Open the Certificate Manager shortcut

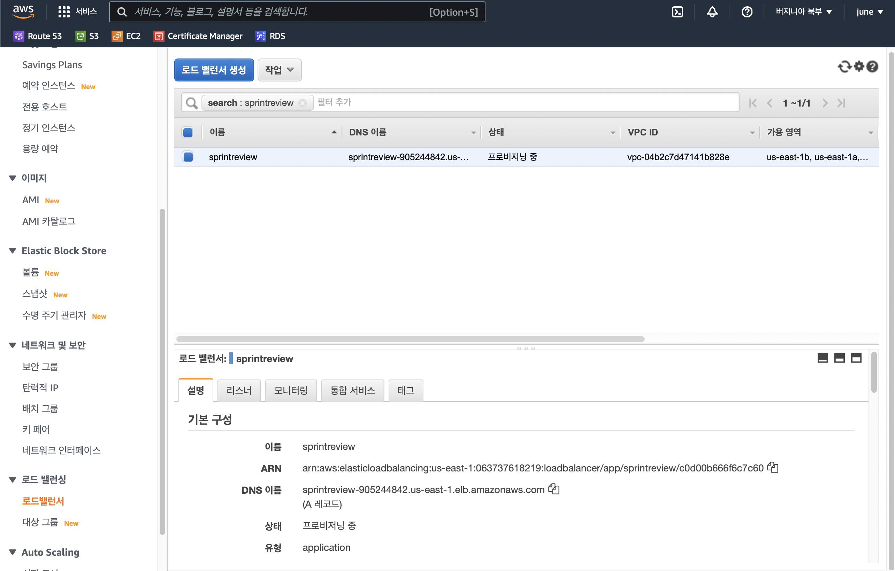pos(198,36)
